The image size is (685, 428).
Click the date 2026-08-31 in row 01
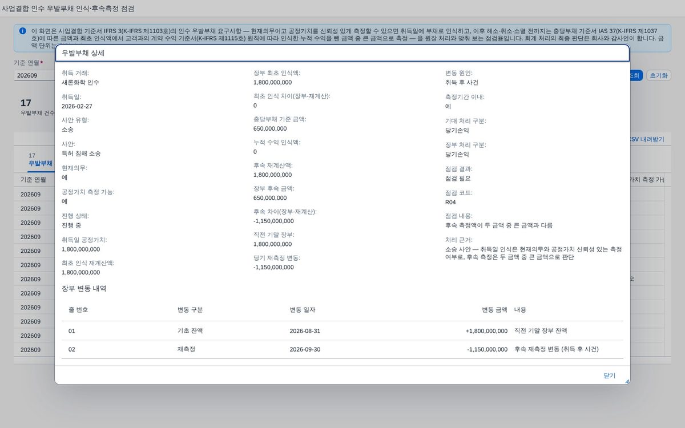click(x=305, y=330)
